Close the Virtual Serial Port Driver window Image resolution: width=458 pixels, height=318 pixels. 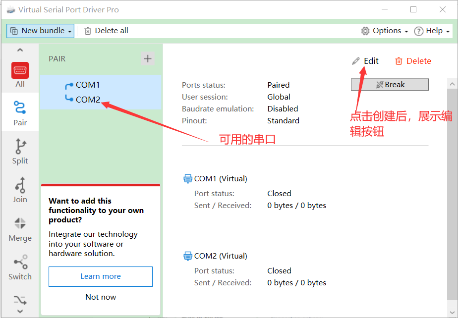[443, 9]
